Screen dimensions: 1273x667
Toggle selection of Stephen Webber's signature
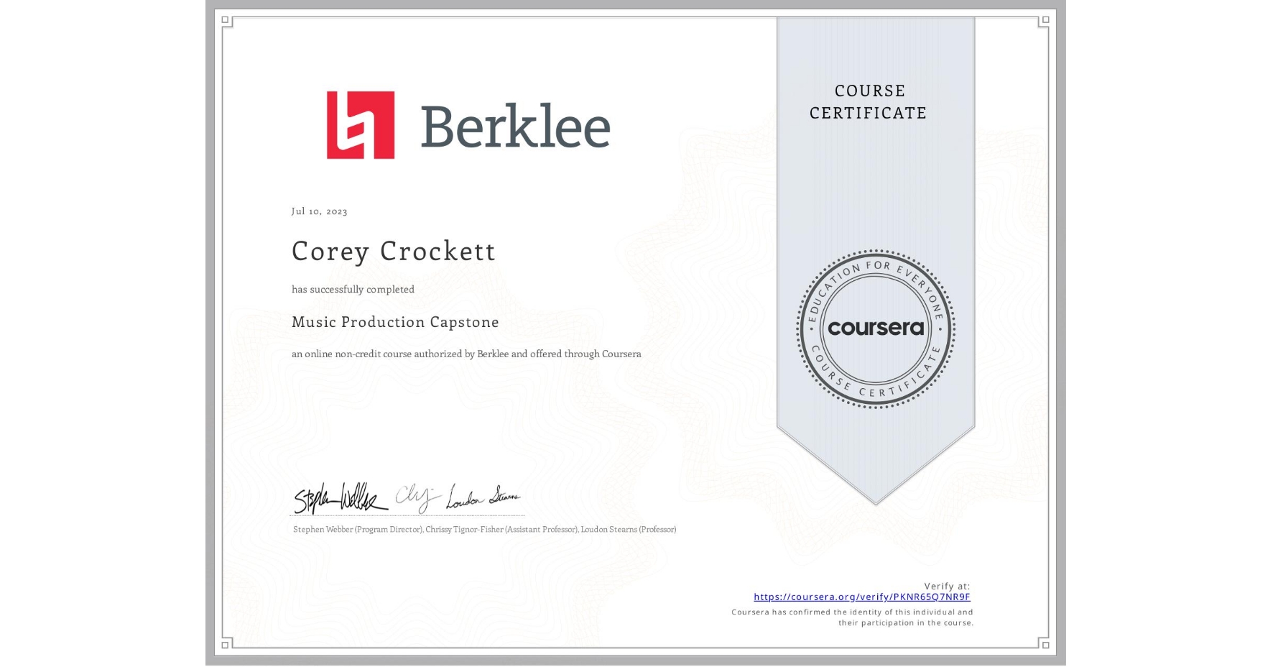coord(336,497)
